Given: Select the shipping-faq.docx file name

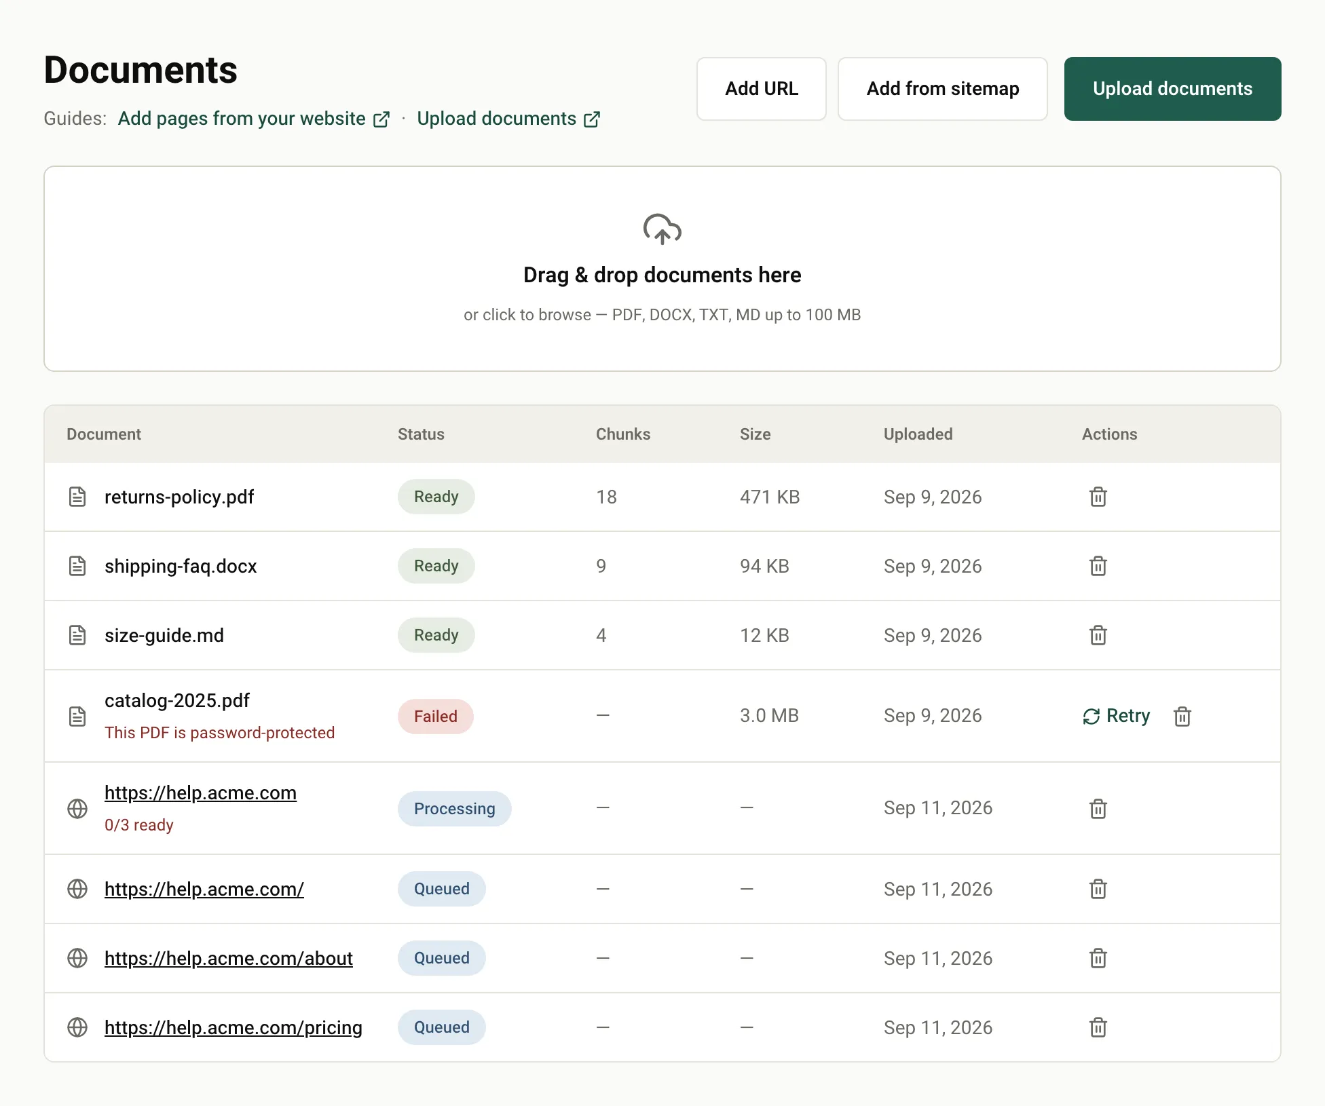Looking at the screenshot, I should pos(181,566).
